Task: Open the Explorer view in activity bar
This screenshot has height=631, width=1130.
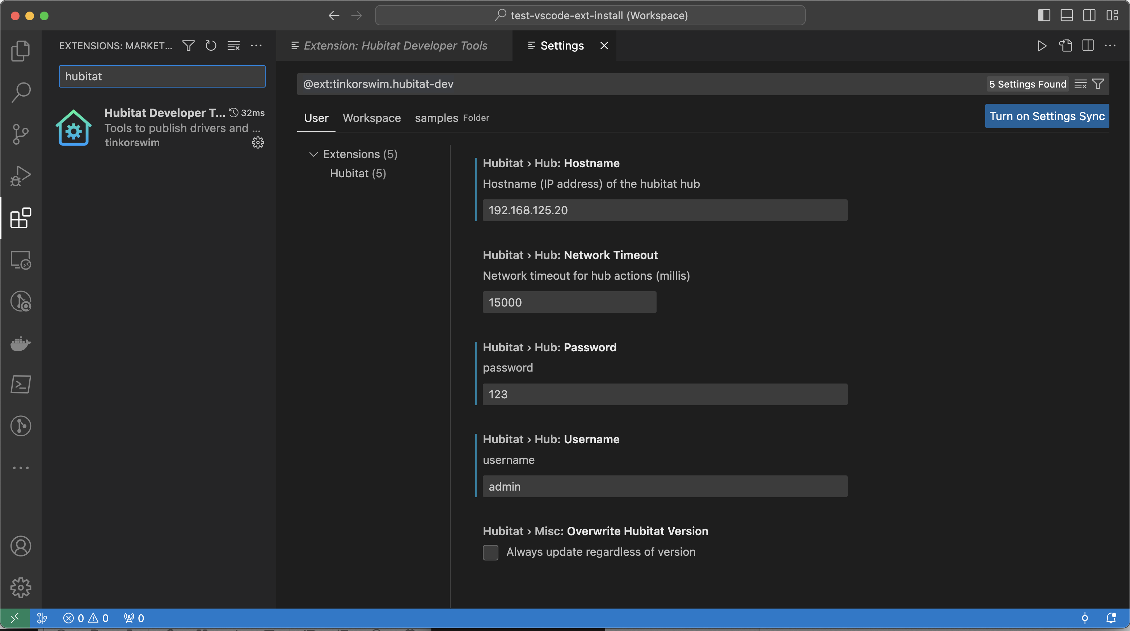Action: [x=21, y=51]
